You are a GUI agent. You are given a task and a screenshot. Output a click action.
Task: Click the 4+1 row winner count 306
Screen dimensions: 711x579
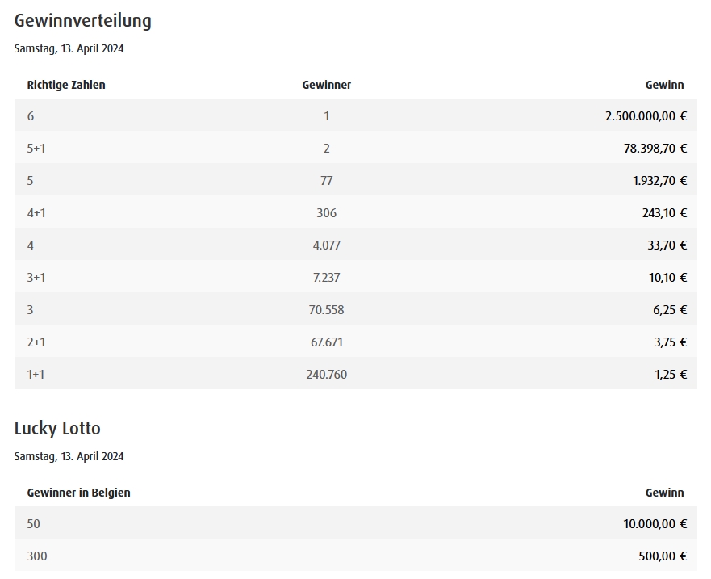click(x=327, y=213)
